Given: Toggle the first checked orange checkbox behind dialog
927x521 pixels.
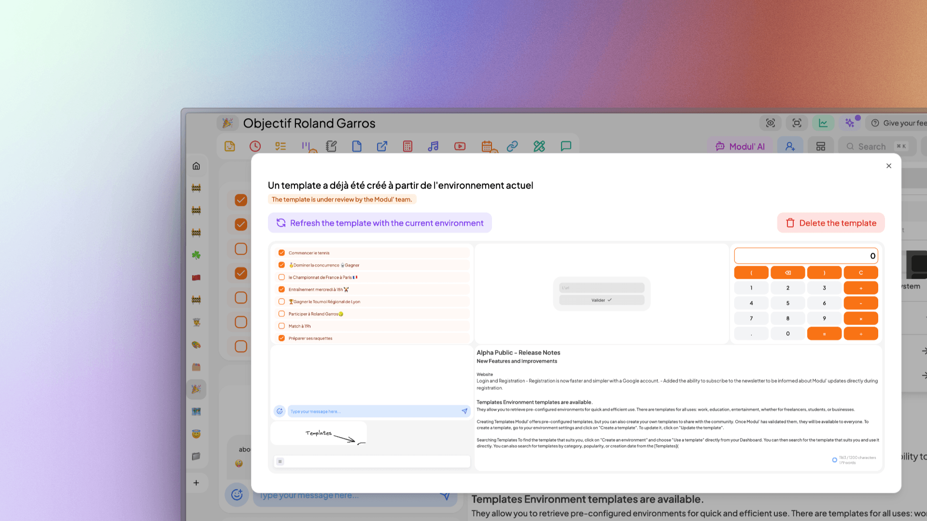Looking at the screenshot, I should tap(241, 200).
